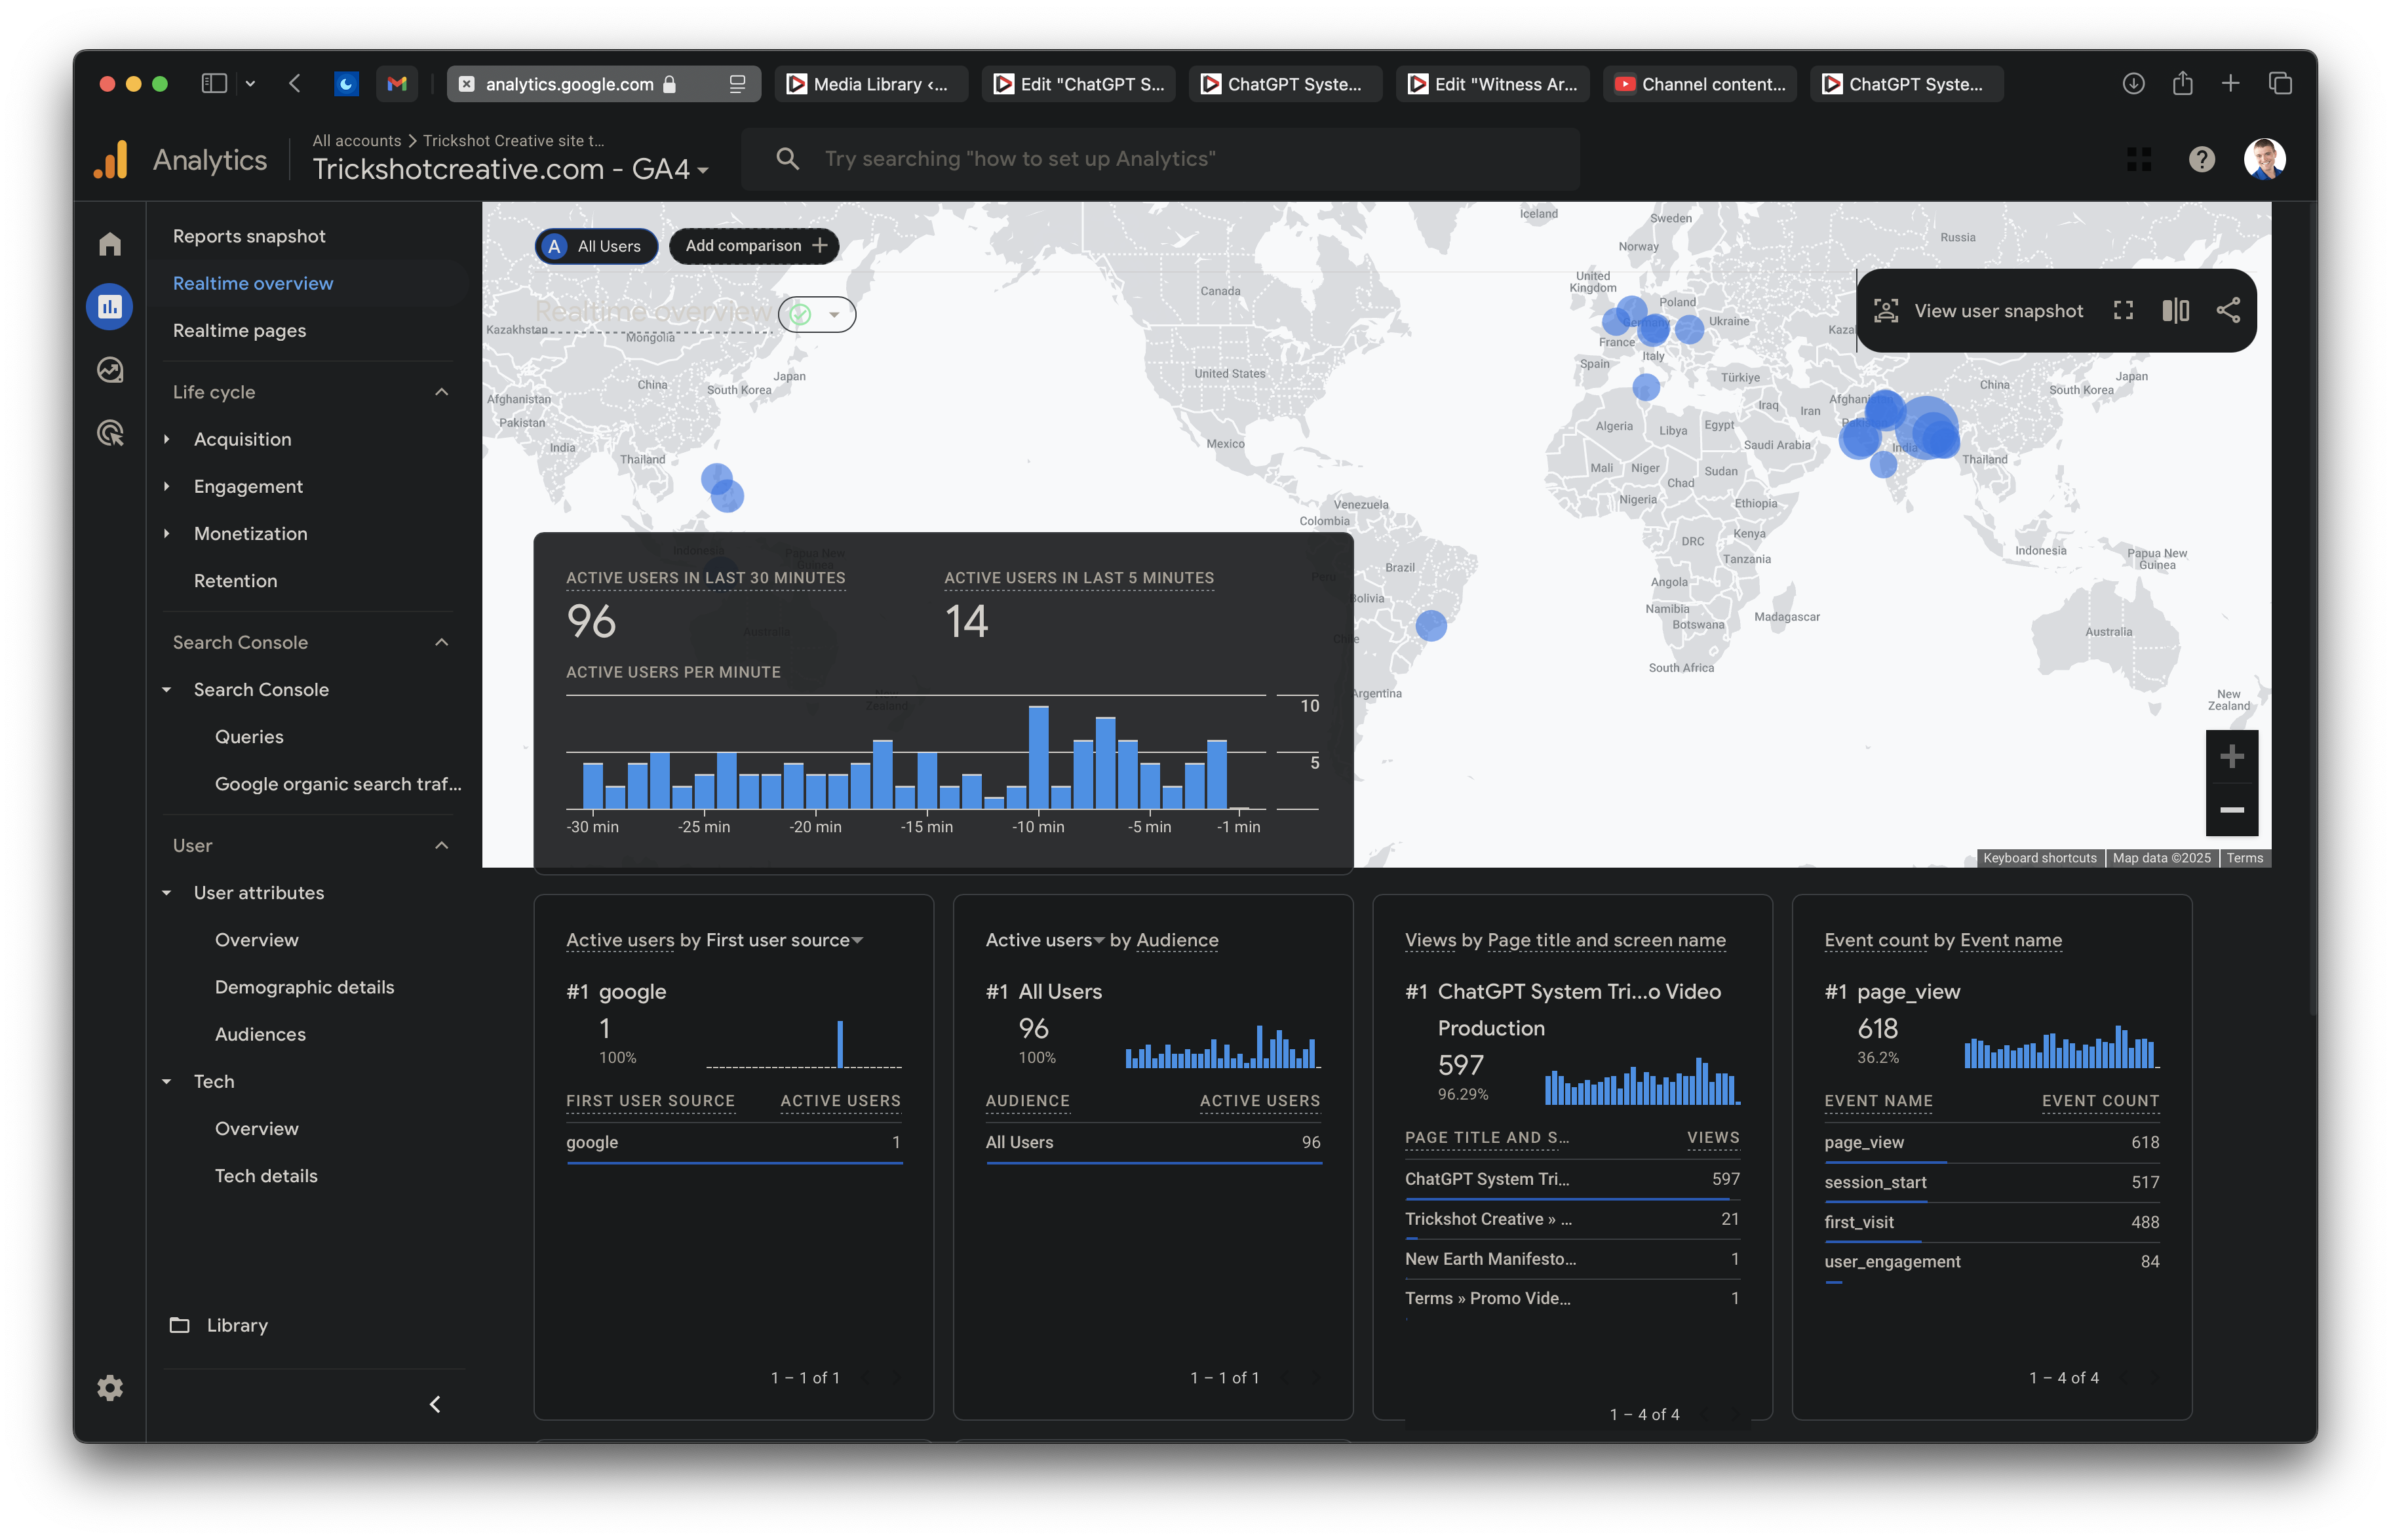Click the search magnifier icon
The width and height of the screenshot is (2391, 1540).
pos(788,159)
